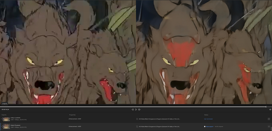
Task: Click the original video preview pane
Action: (68, 52)
